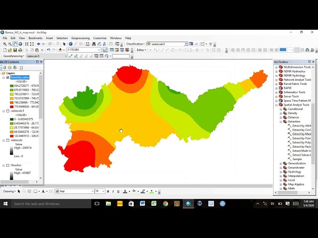Open the Geoprocessing menu
318x238 pixels.
click(x=80, y=38)
